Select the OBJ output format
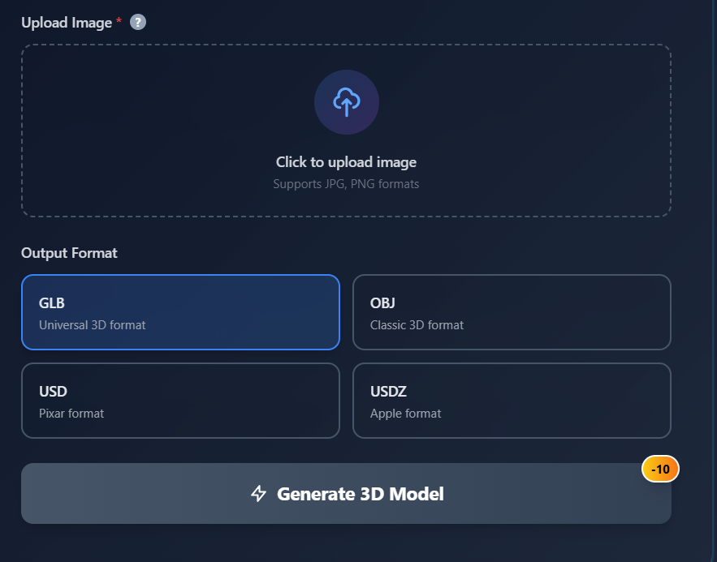The image size is (717, 562). click(512, 312)
